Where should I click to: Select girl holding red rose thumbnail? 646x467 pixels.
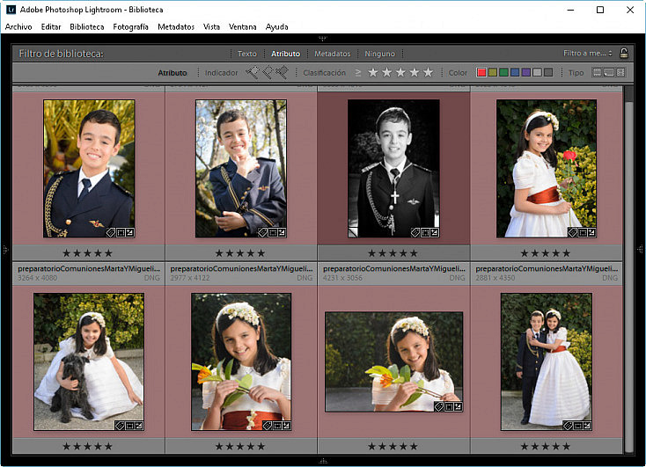click(547, 169)
